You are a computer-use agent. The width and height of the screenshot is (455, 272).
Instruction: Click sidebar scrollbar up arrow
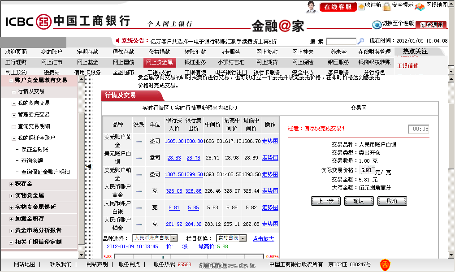coord(82,79)
